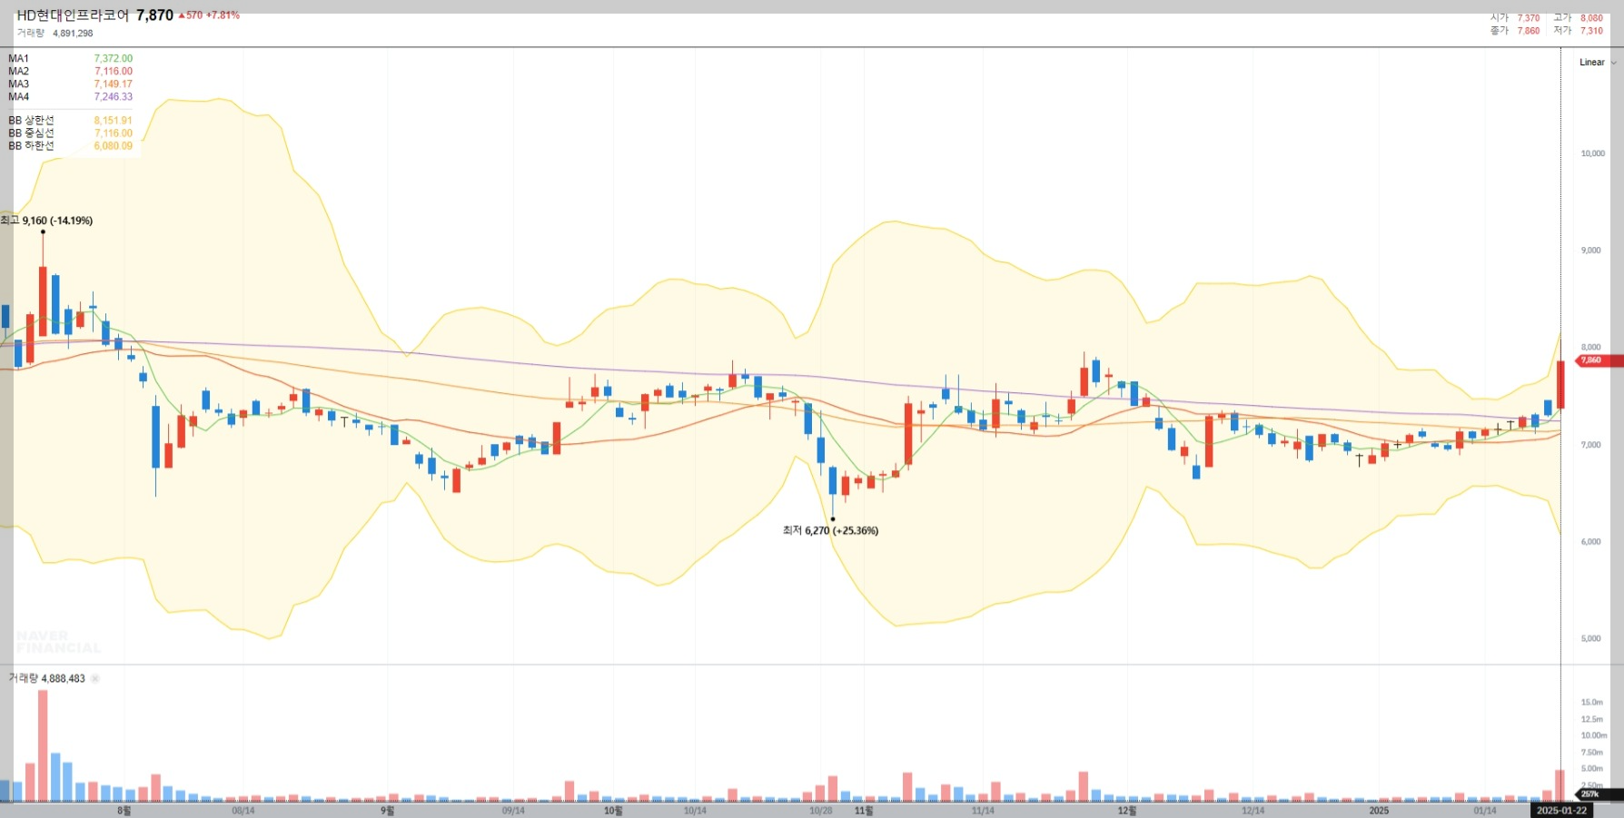Click the 2025-01-22 date label

pos(1561,811)
